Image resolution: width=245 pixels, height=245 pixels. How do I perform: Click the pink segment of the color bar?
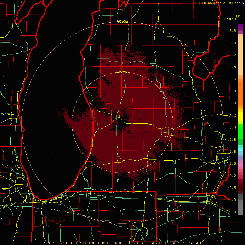(x=240, y=165)
